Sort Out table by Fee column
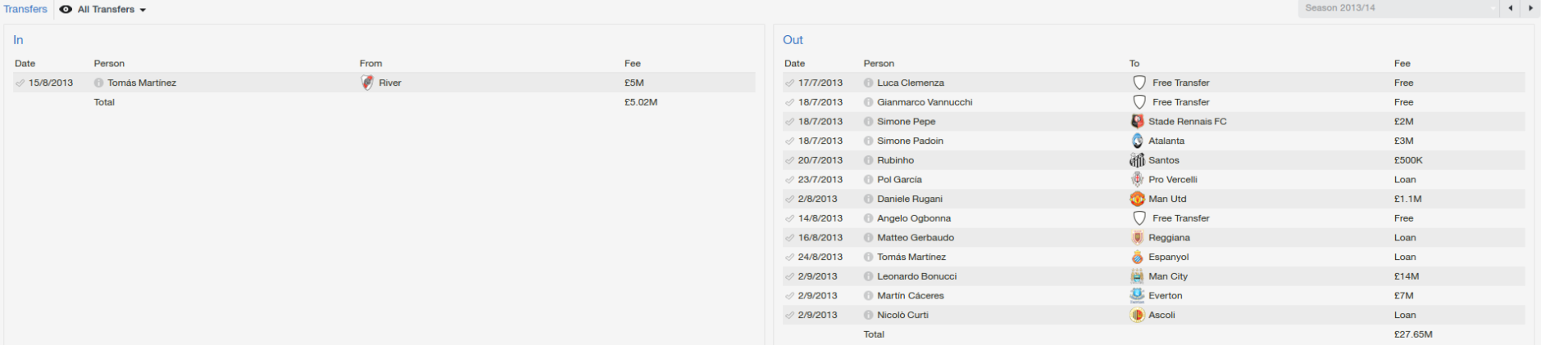The image size is (1541, 345). coord(1402,63)
